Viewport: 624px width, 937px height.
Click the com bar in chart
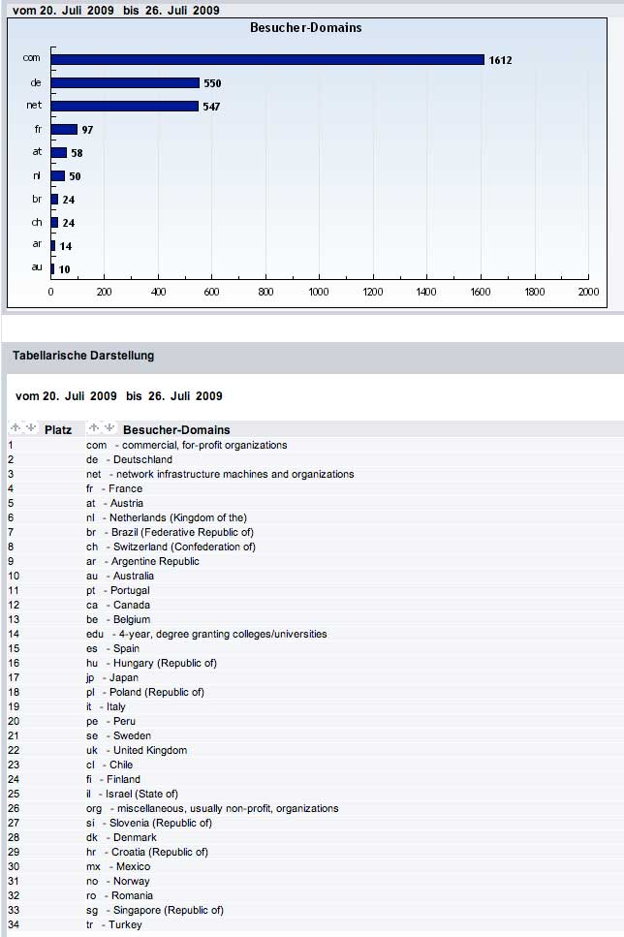pos(267,60)
